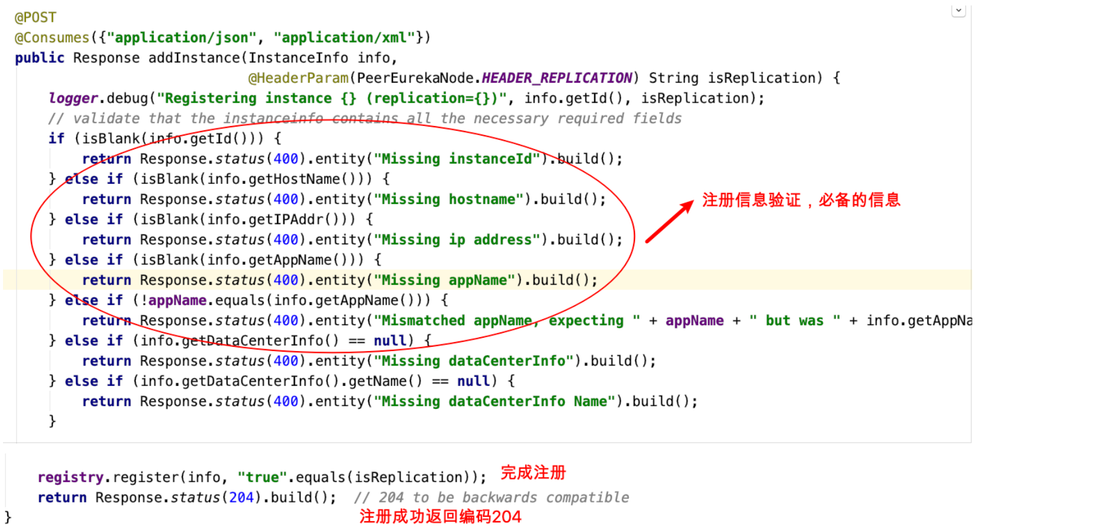The height and width of the screenshot is (532, 1101).
Task: Select the "Missing hostname" string
Action: [x=448, y=199]
